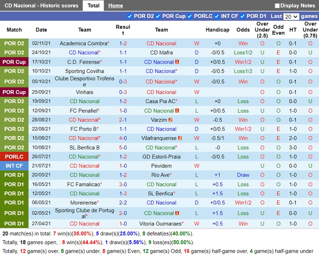319x255 pixels.
Task: Click POR Cup badge for Vinhais match
Action: (14, 92)
